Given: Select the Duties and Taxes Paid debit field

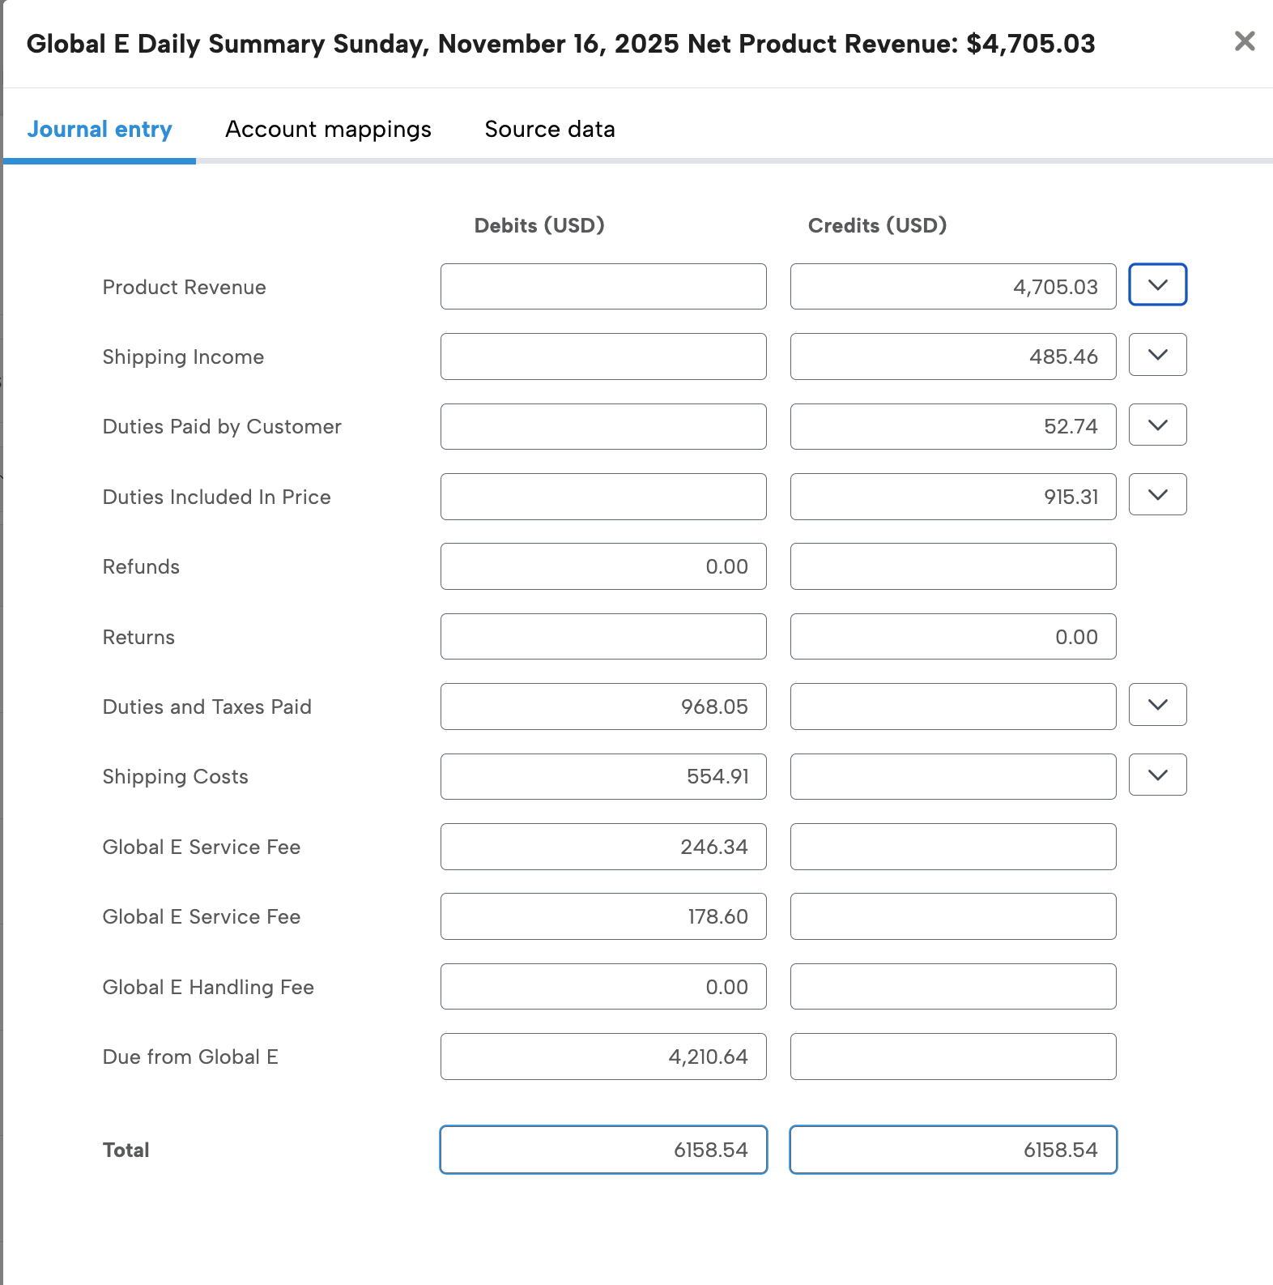Looking at the screenshot, I should click(603, 706).
